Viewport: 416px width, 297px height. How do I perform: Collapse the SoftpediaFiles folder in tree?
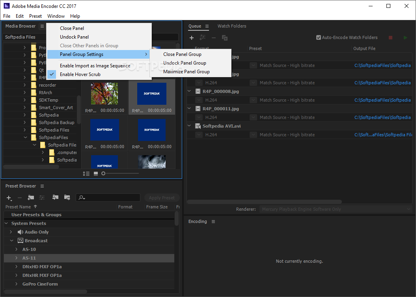pyautogui.click(x=26, y=137)
